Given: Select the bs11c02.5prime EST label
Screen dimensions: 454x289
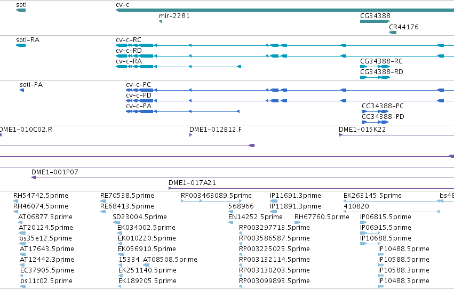Looking at the screenshot, I should pos(46,282).
